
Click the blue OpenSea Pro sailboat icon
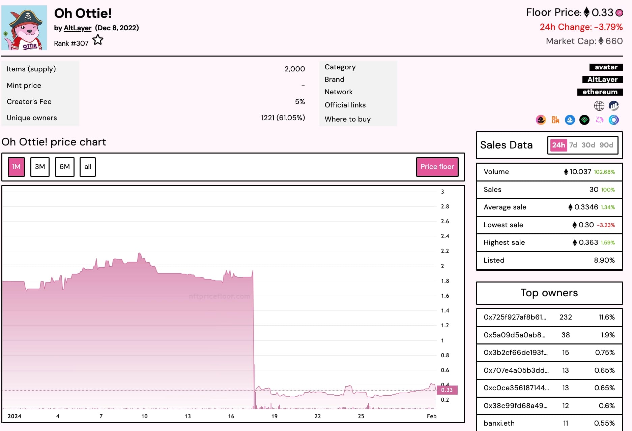pyautogui.click(x=570, y=120)
